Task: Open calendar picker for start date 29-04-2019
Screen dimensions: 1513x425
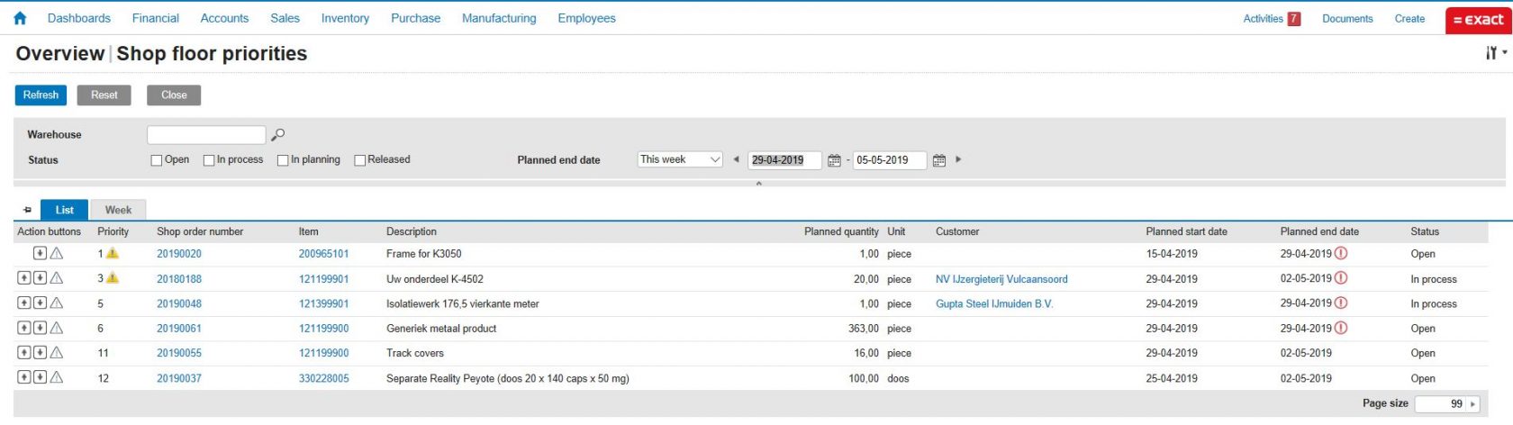Action: (834, 160)
